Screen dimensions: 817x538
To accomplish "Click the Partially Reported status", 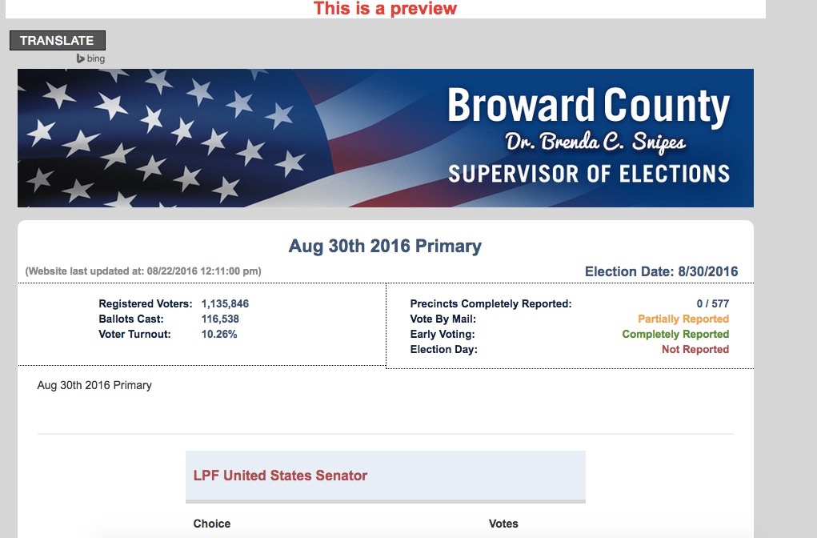I will tap(683, 319).
